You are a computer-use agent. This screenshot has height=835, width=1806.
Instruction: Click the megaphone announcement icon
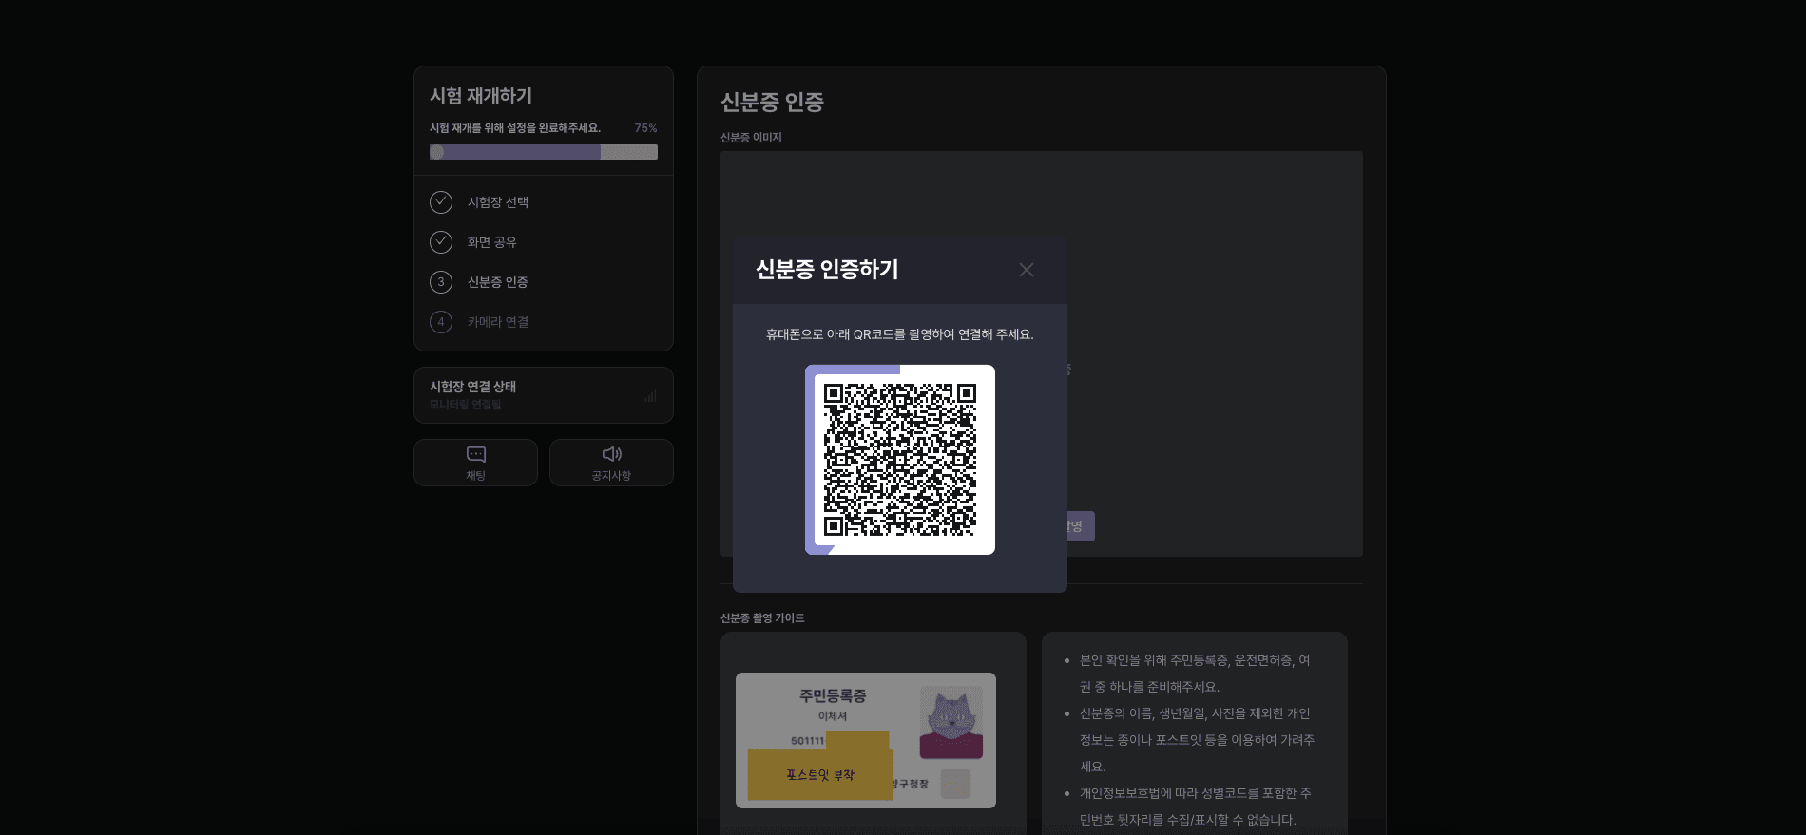point(612,454)
